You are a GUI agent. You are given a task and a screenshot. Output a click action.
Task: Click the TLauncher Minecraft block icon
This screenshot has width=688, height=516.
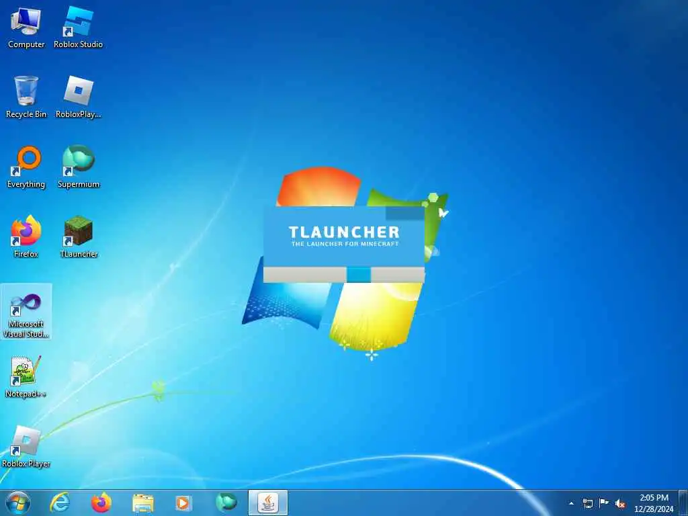tap(78, 237)
